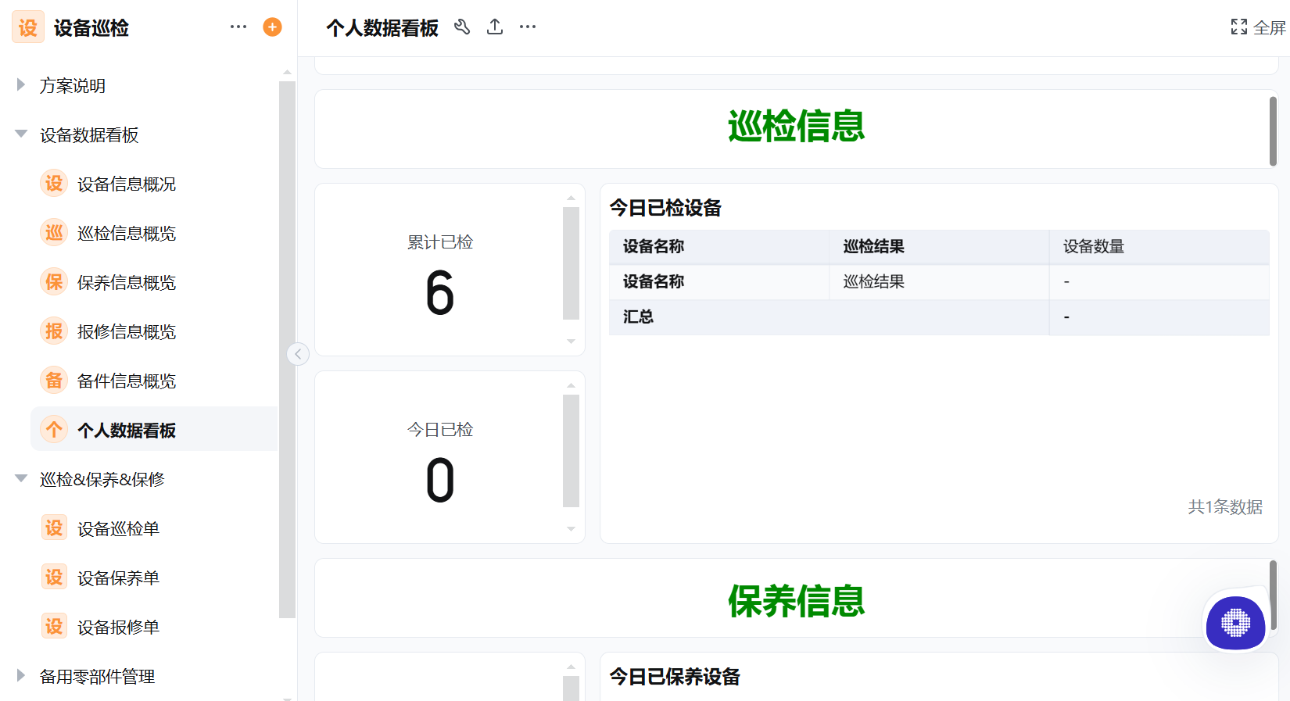Collapse the sidebar with the left chevron

[298, 353]
